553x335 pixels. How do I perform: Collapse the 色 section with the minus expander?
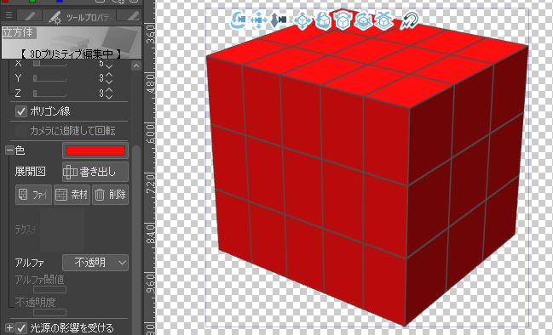9,150
